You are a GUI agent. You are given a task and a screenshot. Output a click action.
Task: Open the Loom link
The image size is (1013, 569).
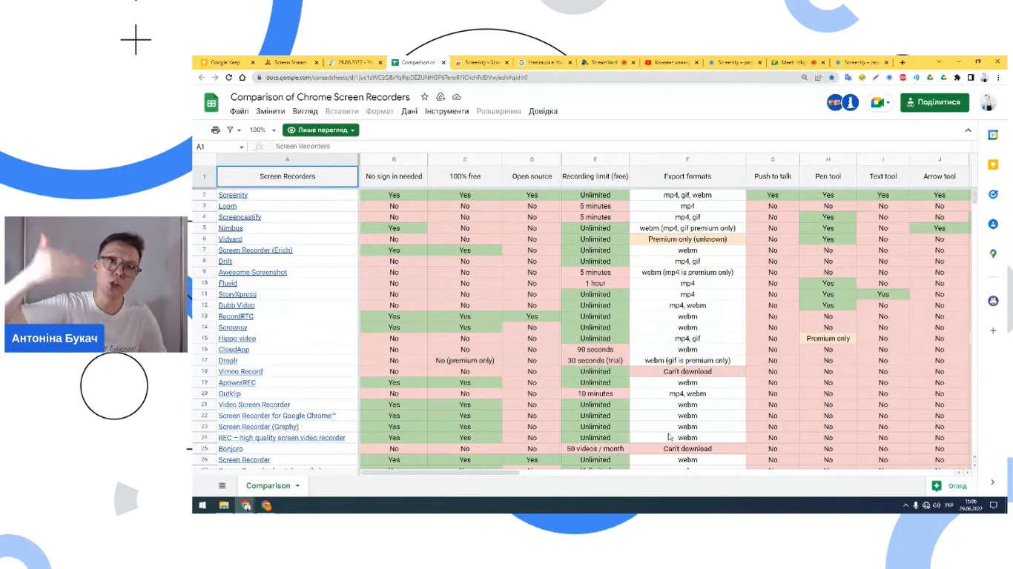227,206
